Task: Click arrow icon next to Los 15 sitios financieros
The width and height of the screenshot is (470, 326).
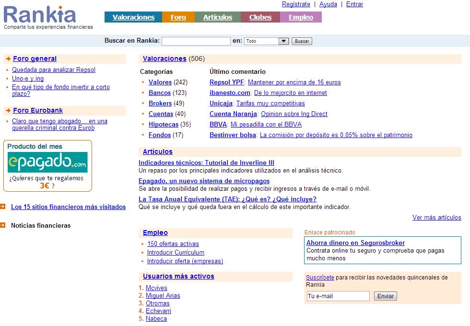Action: coord(3,207)
